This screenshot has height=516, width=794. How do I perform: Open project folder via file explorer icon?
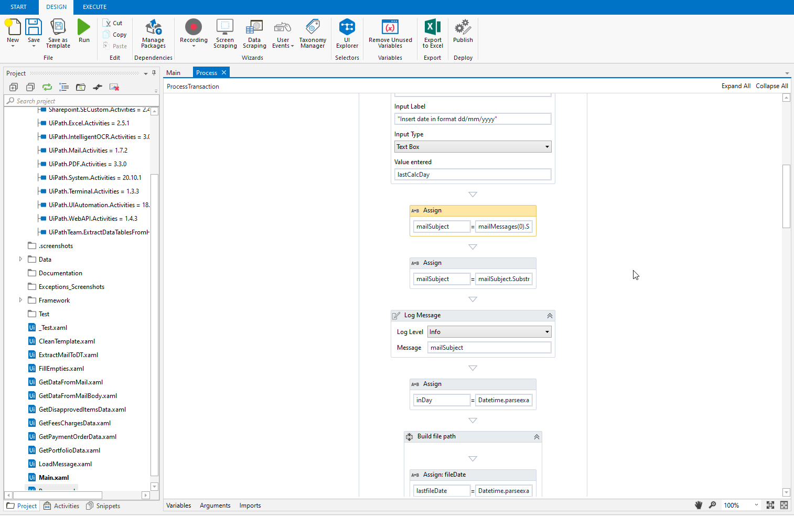coord(81,87)
